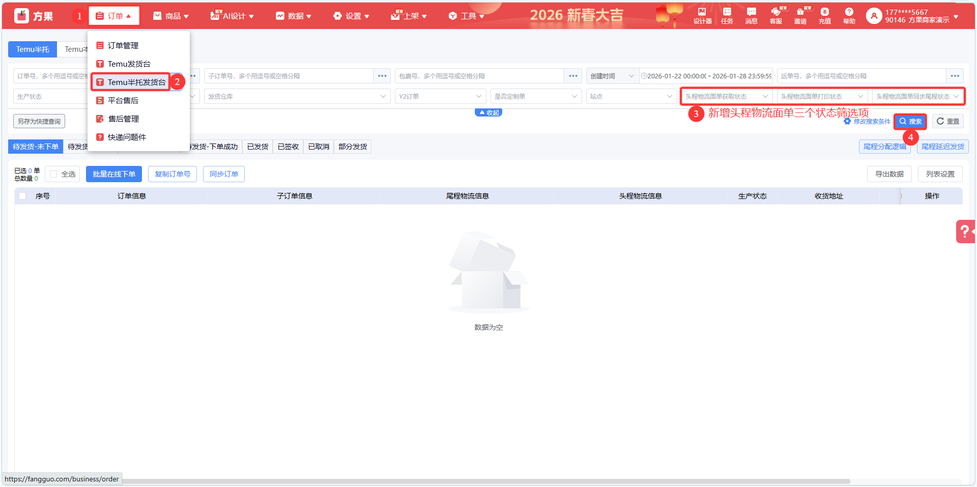
Task: Click the 尾程分配逻辑 button
Action: tap(885, 147)
